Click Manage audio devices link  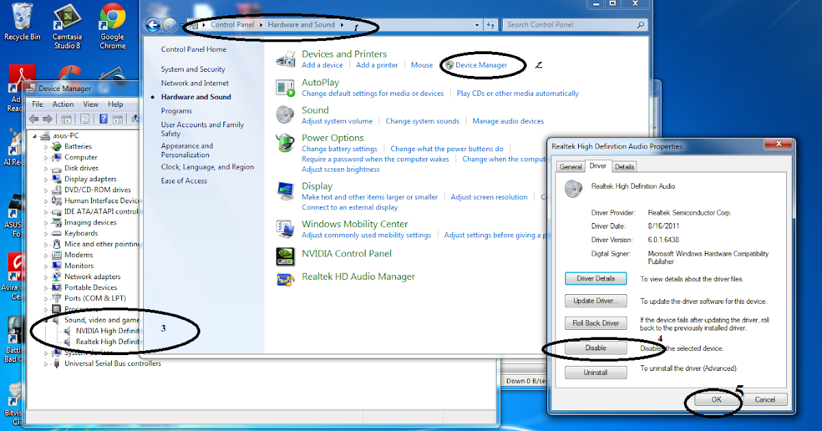(x=508, y=121)
